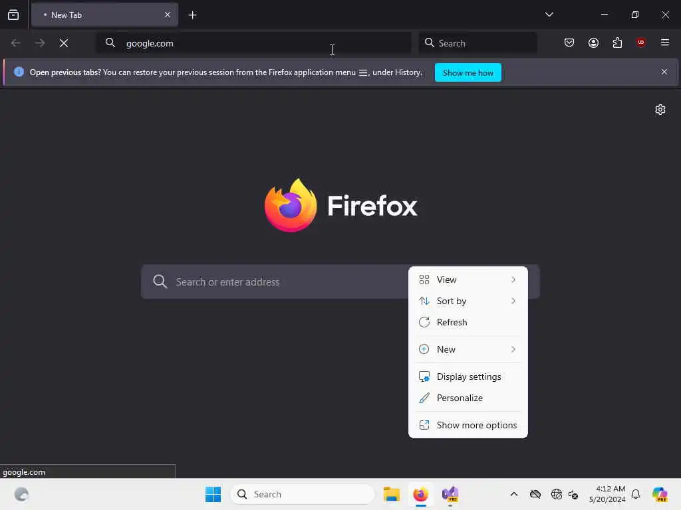Viewport: 681px width, 510px height.
Task: Open Firefox View from the tab strip icon
Action: (13, 15)
